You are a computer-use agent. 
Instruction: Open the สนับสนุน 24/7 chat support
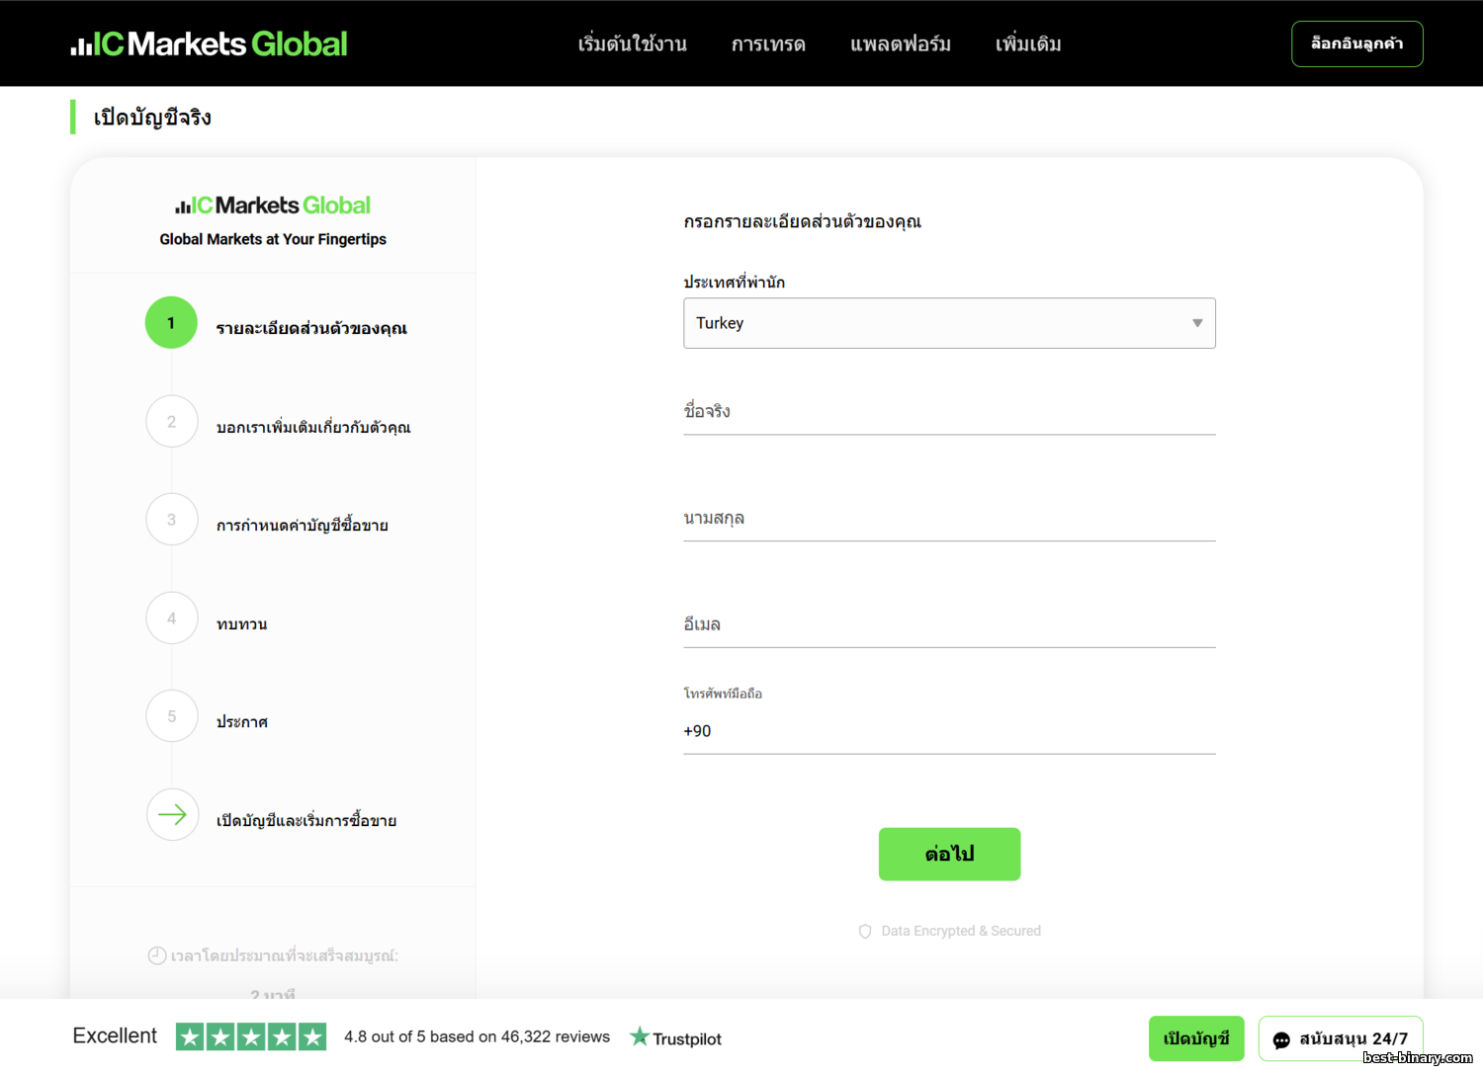1340,1039
